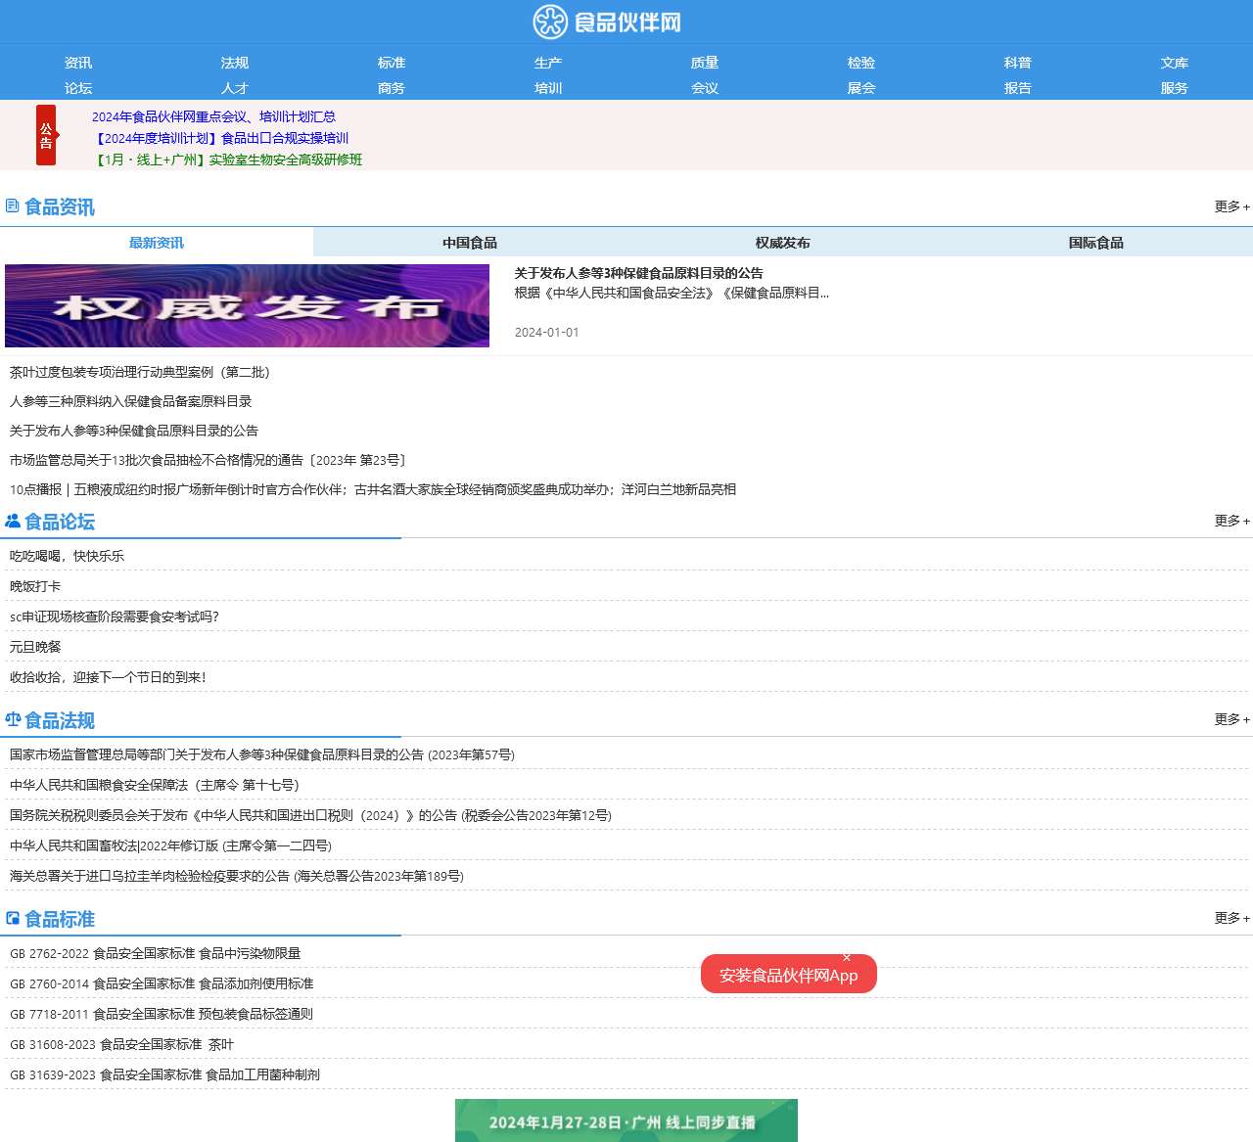This screenshot has width=1253, height=1142.
Task: Open 更多 in 食品标准 section
Action: (1231, 918)
